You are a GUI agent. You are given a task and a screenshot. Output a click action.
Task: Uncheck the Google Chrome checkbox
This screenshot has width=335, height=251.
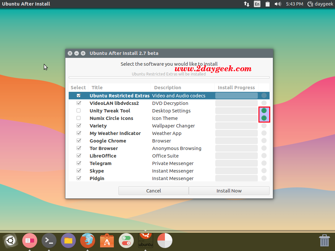pos(79,141)
